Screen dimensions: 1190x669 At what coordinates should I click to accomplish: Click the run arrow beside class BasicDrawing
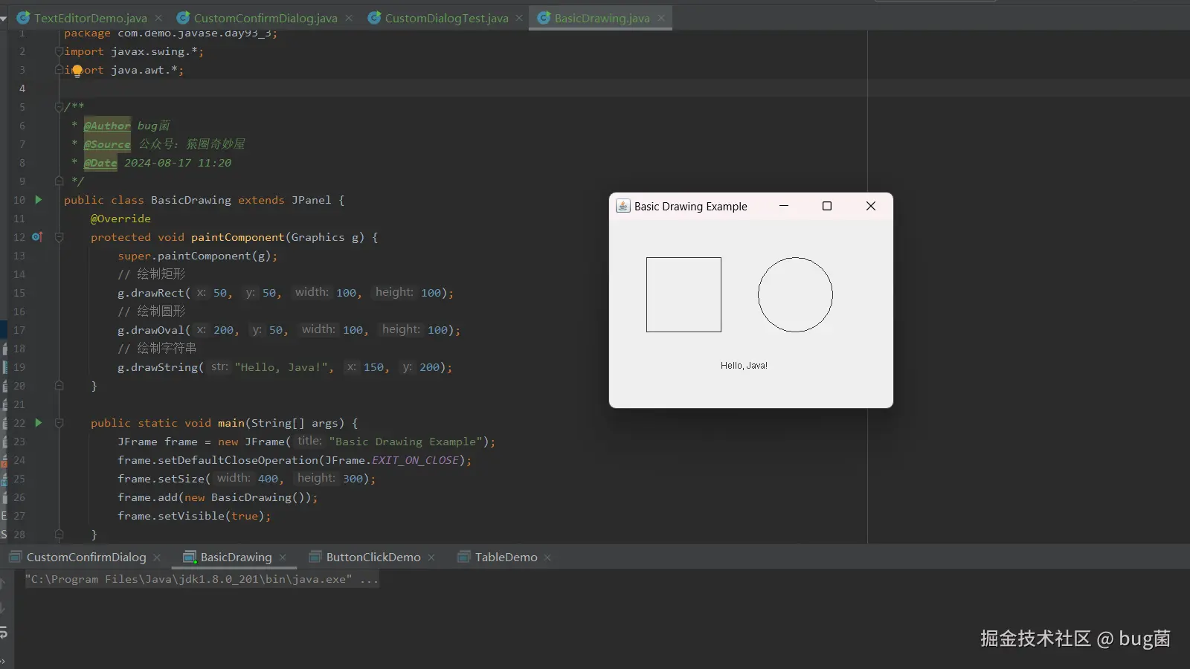click(39, 200)
